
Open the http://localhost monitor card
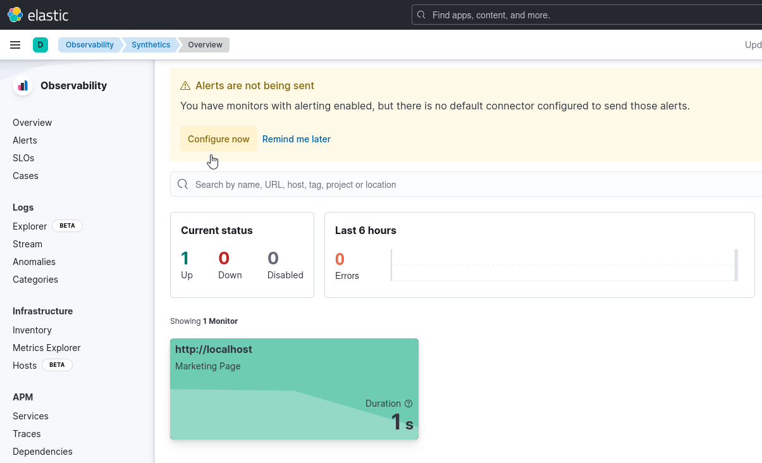294,389
